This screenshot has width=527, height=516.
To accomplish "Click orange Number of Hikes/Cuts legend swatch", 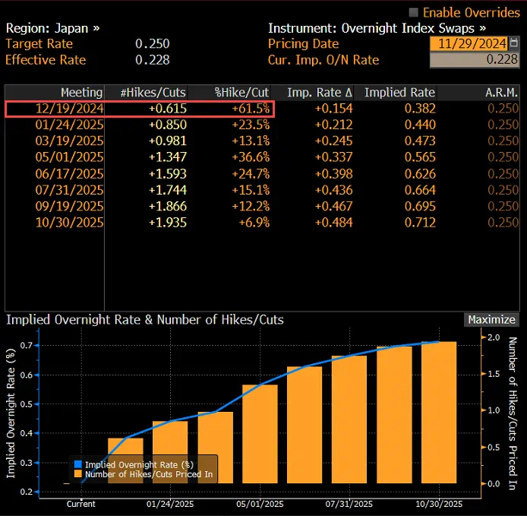I will pos(77,475).
